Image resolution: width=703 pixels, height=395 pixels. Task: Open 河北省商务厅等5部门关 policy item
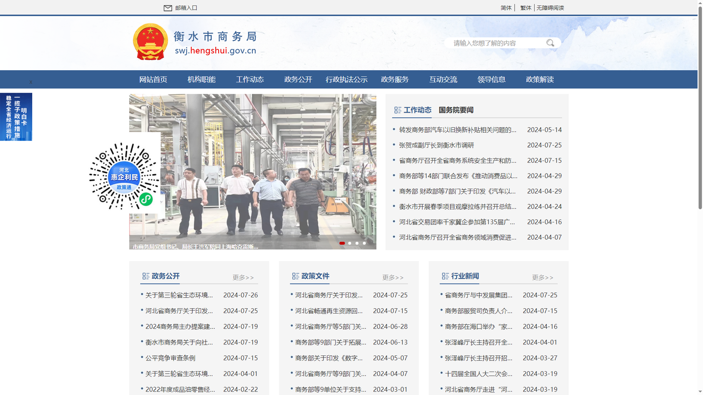pos(331,327)
